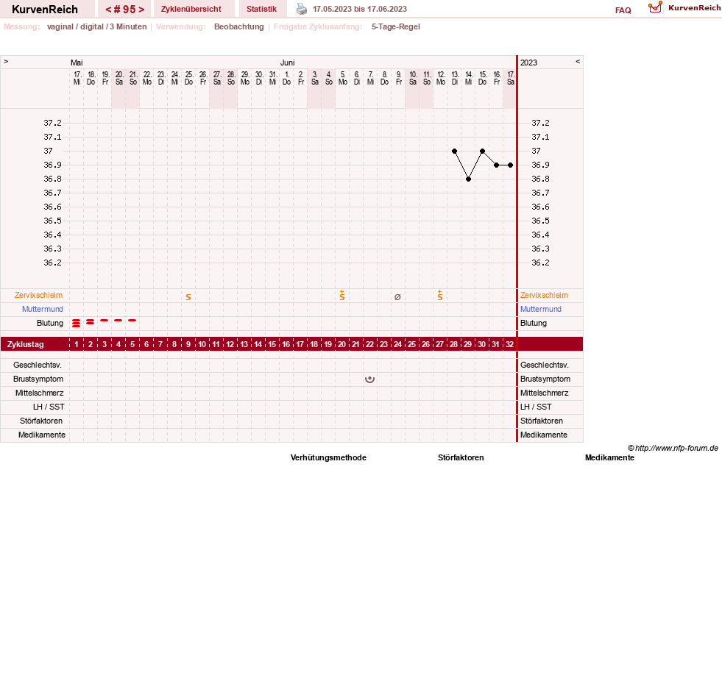Select cycle day 32 in Zyklustag row
The image size is (722, 692).
click(x=510, y=344)
